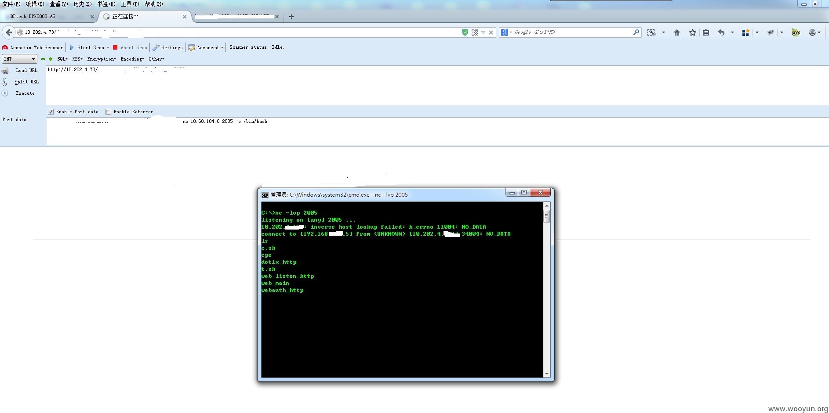Click the cmd scrollbar down arrow
The width and height of the screenshot is (829, 413).
547,374
